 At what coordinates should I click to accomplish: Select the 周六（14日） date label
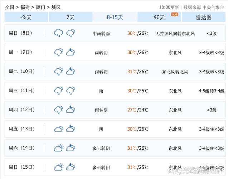coord(22,148)
